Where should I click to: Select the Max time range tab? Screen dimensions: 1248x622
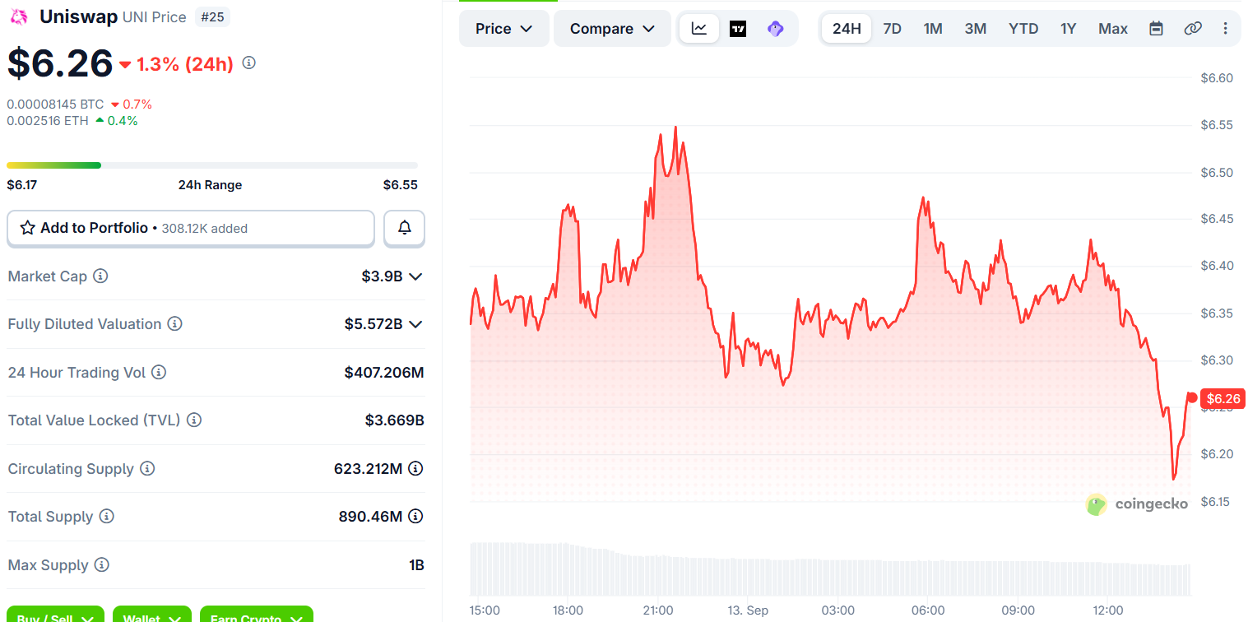pyautogui.click(x=1113, y=29)
